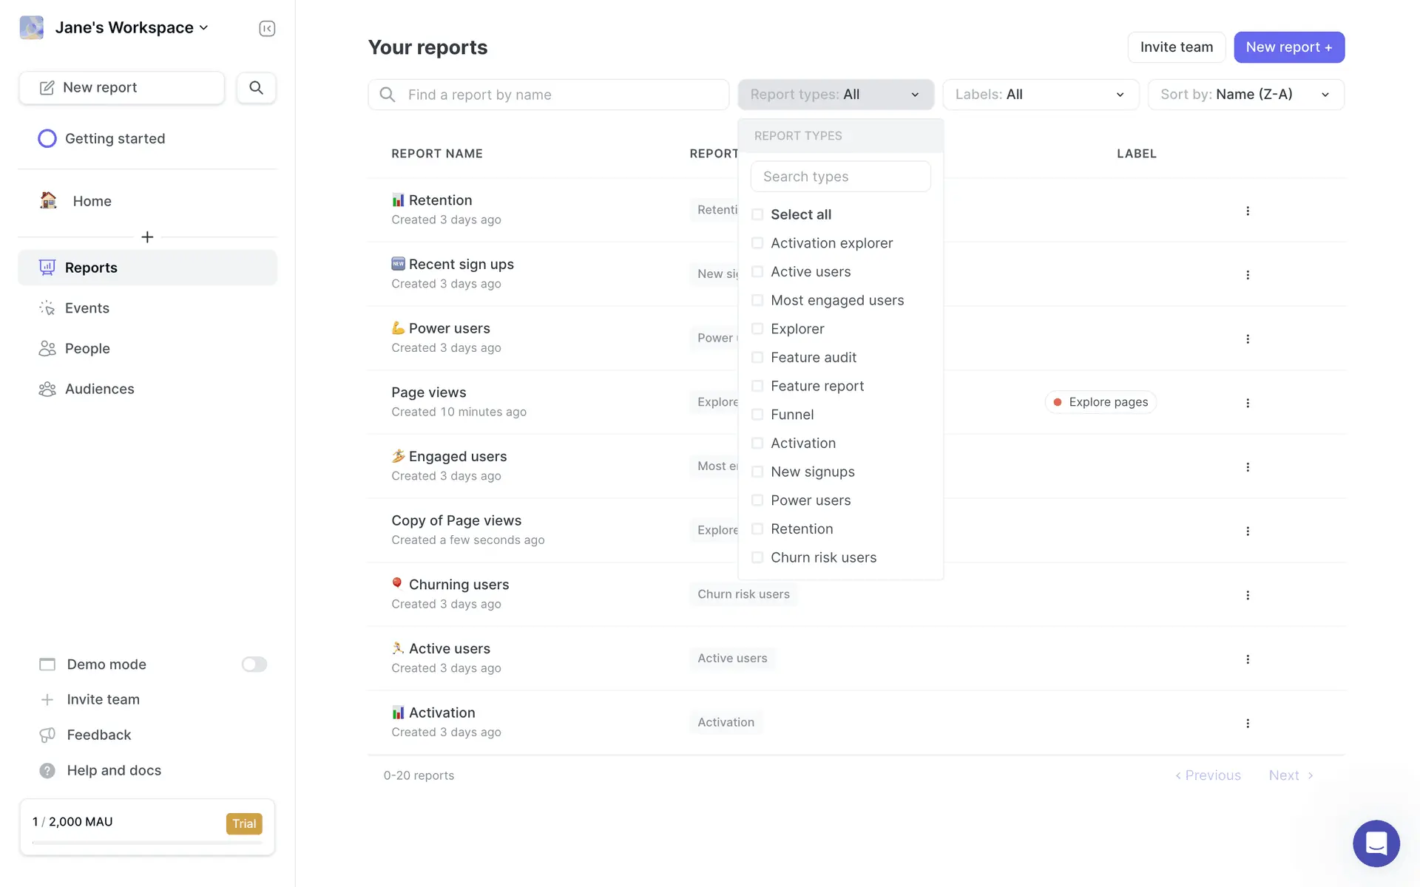Open Audiences in the sidebar

point(99,389)
